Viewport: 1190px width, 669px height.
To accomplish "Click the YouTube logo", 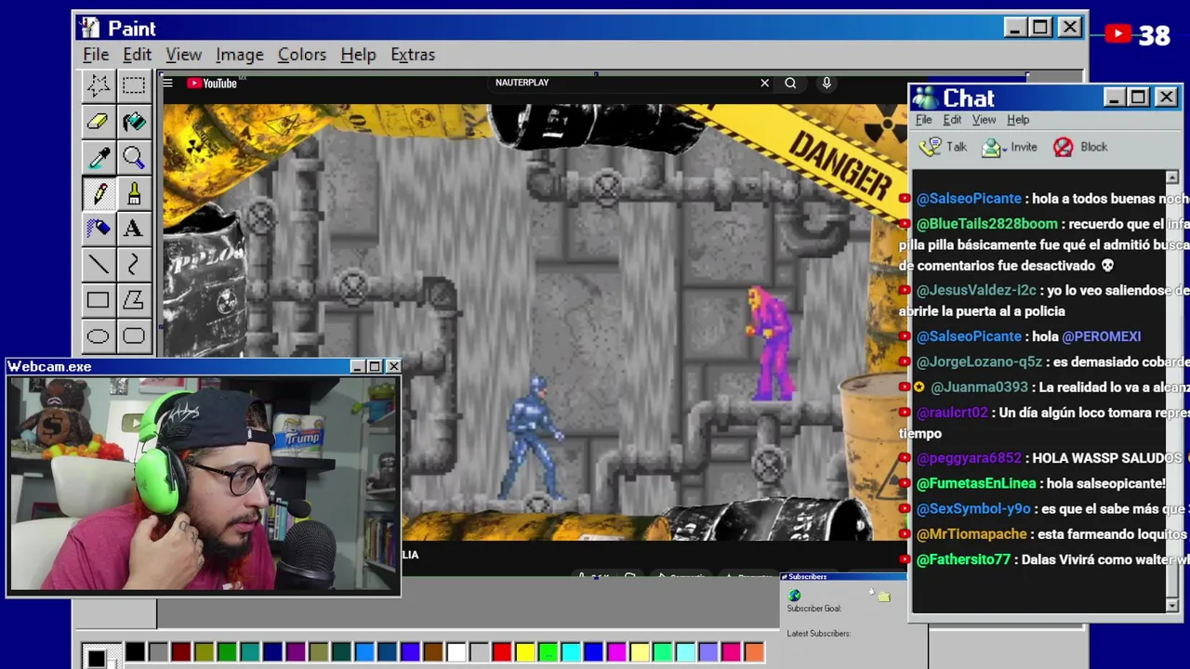I will point(212,83).
